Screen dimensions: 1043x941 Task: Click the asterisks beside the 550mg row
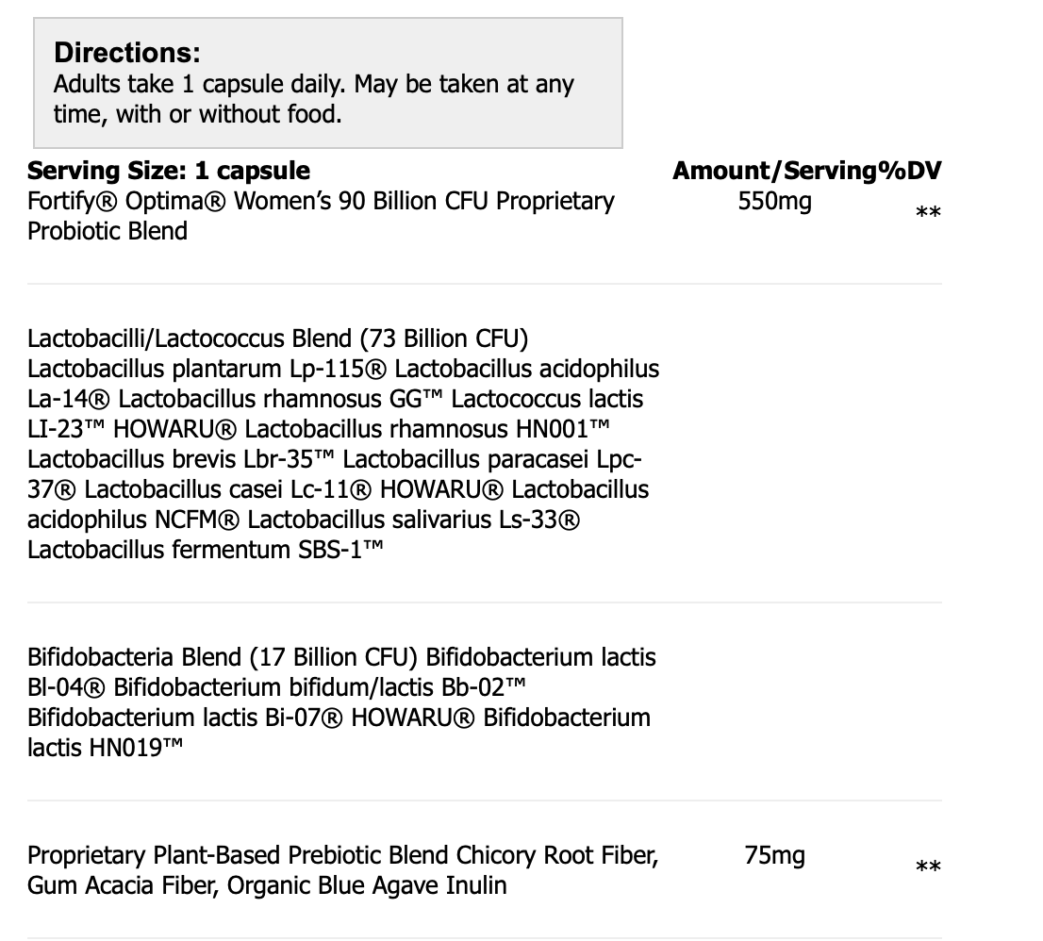tap(928, 214)
